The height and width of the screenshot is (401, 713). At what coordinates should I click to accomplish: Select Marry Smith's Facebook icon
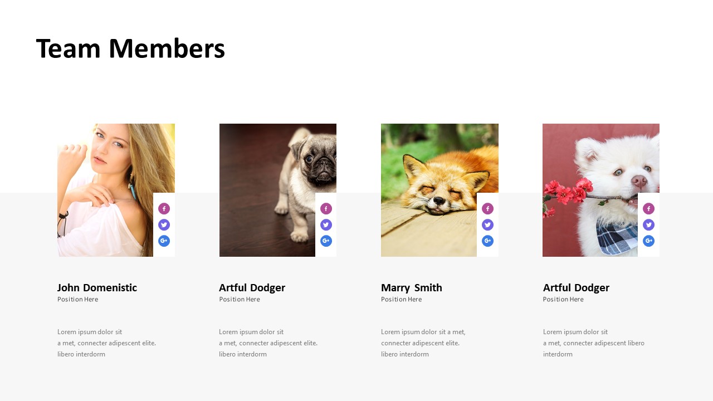[x=487, y=209]
